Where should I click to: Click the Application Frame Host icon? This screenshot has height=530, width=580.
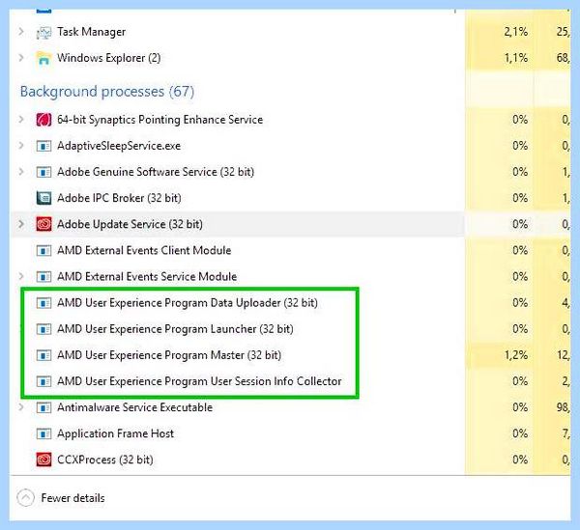pyautogui.click(x=43, y=434)
